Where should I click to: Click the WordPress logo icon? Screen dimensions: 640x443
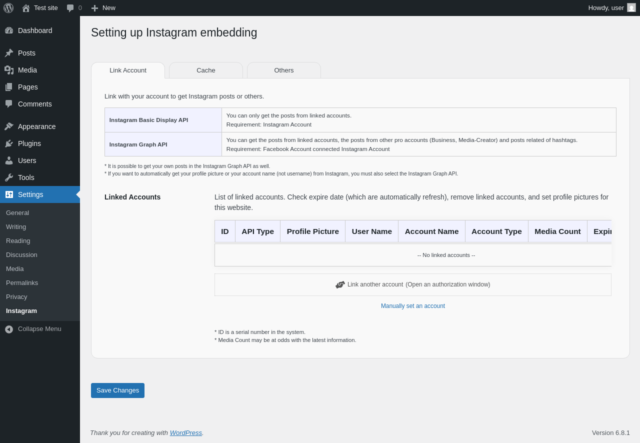8,8
